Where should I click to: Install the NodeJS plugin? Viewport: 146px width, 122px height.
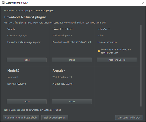(x=27, y=101)
